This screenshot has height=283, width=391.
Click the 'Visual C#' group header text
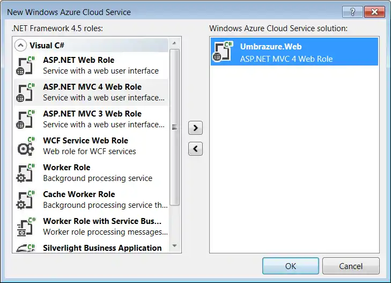click(x=47, y=46)
